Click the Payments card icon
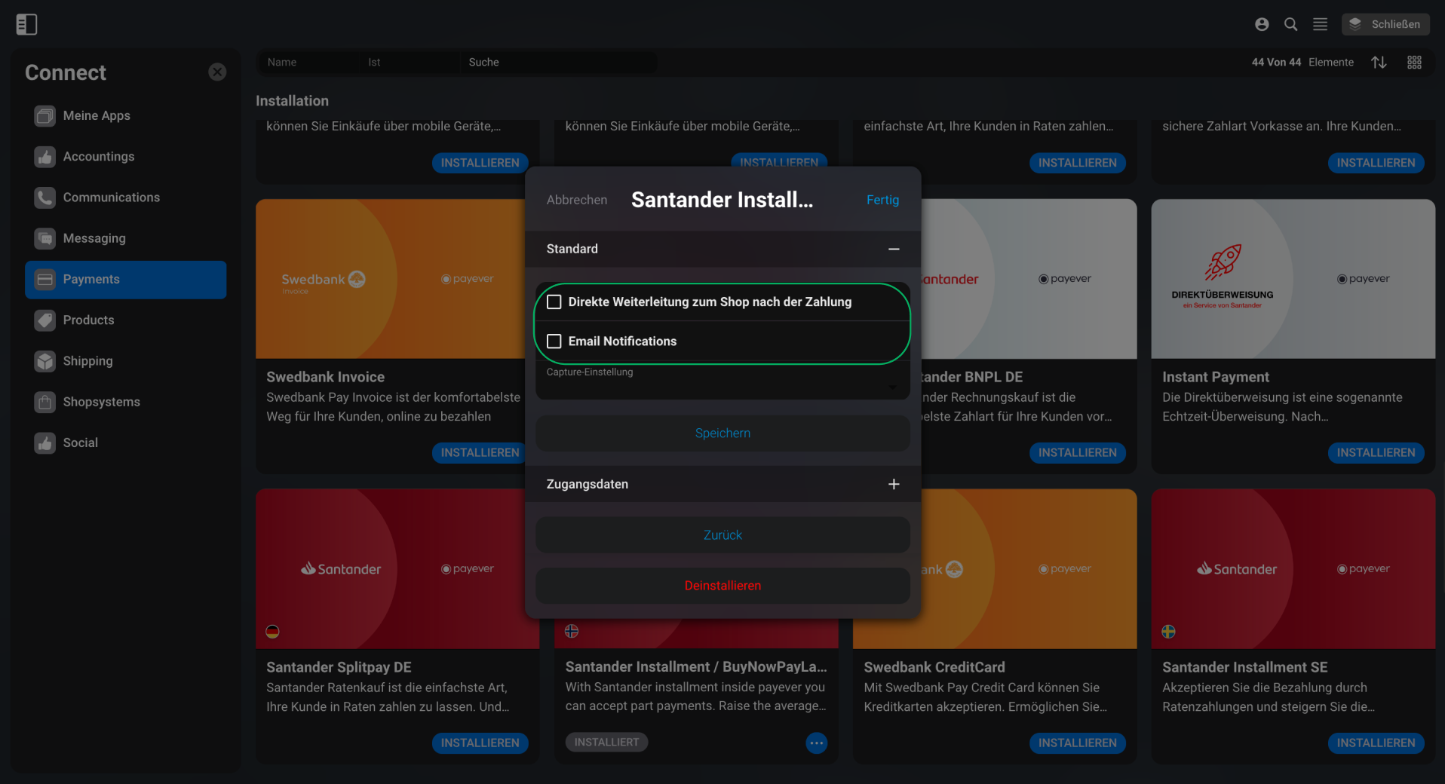 tap(45, 280)
